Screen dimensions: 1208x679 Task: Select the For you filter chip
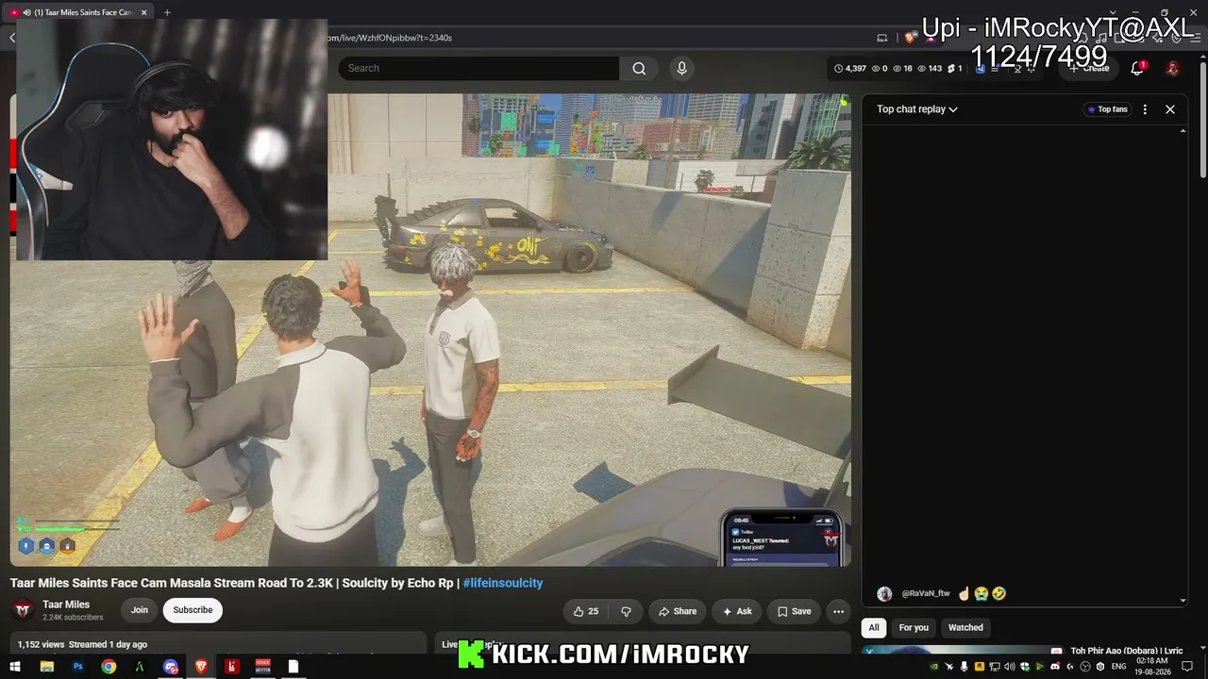pyautogui.click(x=914, y=628)
